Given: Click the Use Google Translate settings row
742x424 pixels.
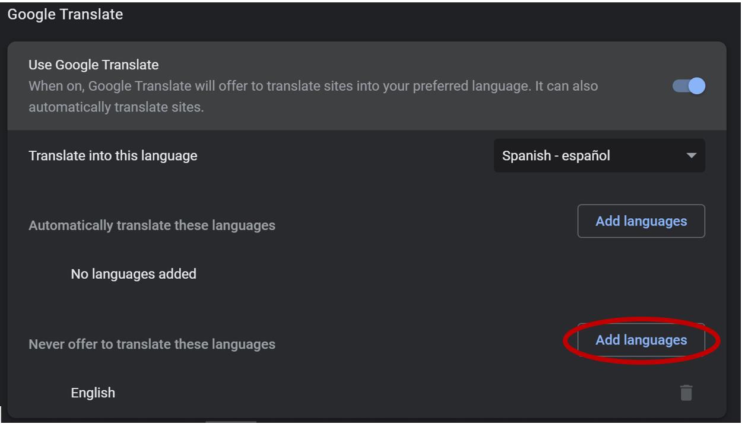Looking at the screenshot, I should pos(367,86).
